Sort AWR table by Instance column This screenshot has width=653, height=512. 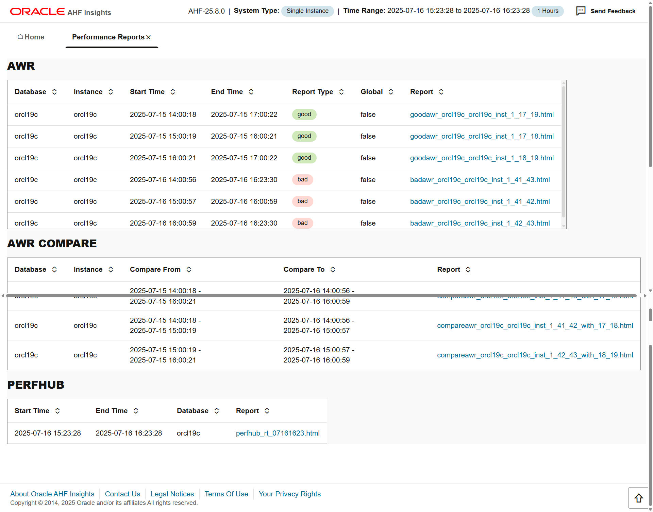[111, 92]
